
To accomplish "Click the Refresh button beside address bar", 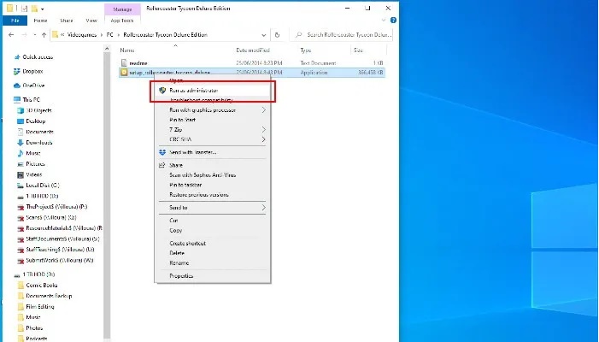I will pyautogui.click(x=277, y=35).
